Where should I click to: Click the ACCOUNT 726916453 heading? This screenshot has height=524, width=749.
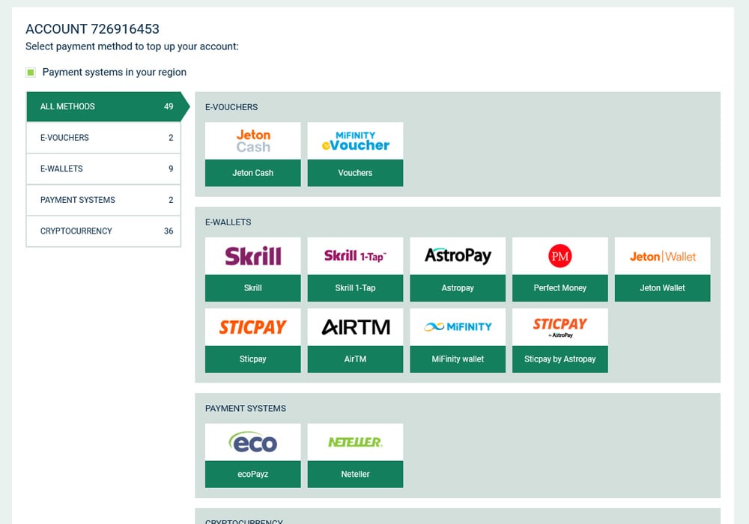(92, 29)
